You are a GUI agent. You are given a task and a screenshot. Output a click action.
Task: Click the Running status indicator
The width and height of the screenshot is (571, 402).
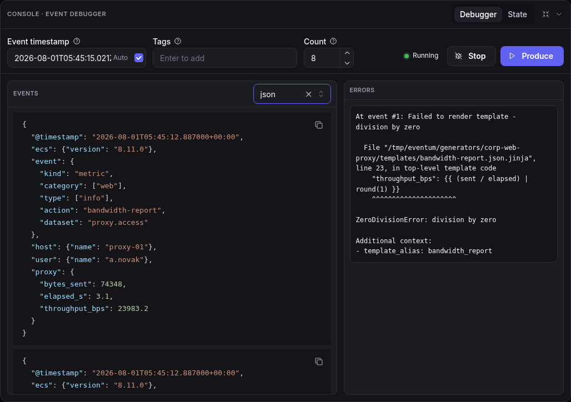pyautogui.click(x=420, y=56)
